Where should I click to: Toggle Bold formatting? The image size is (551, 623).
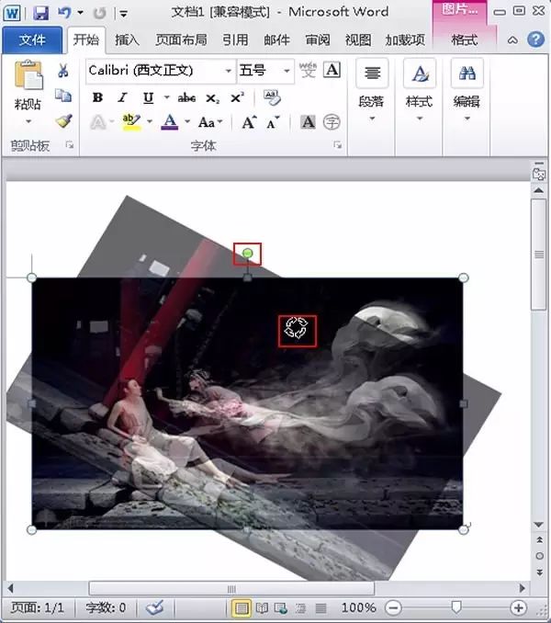pos(97,97)
